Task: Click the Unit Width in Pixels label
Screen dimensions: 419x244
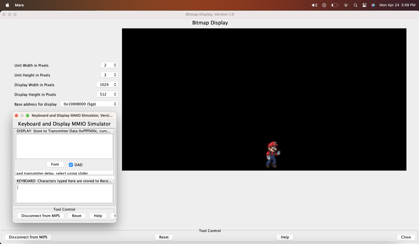Action: [x=31, y=65]
